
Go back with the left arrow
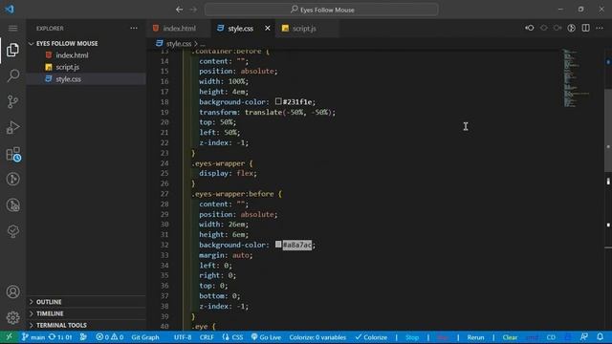tap(179, 10)
